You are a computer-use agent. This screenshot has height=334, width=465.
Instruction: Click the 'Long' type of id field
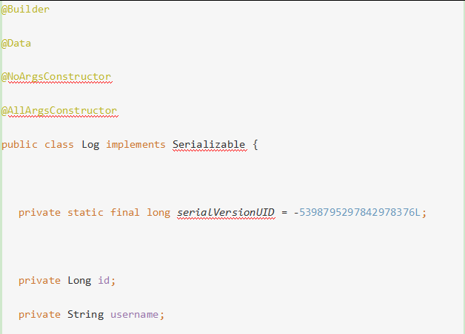tap(79, 280)
